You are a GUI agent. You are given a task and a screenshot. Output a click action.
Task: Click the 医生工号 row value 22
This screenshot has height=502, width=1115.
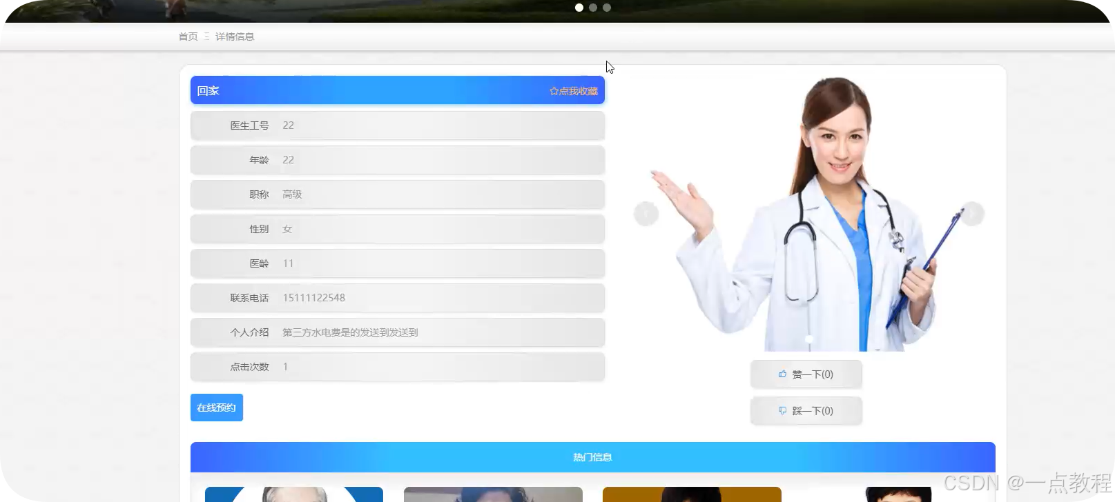click(x=288, y=125)
